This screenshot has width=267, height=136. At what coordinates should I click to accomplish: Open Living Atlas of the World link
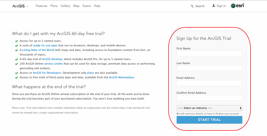[x=38, y=50]
